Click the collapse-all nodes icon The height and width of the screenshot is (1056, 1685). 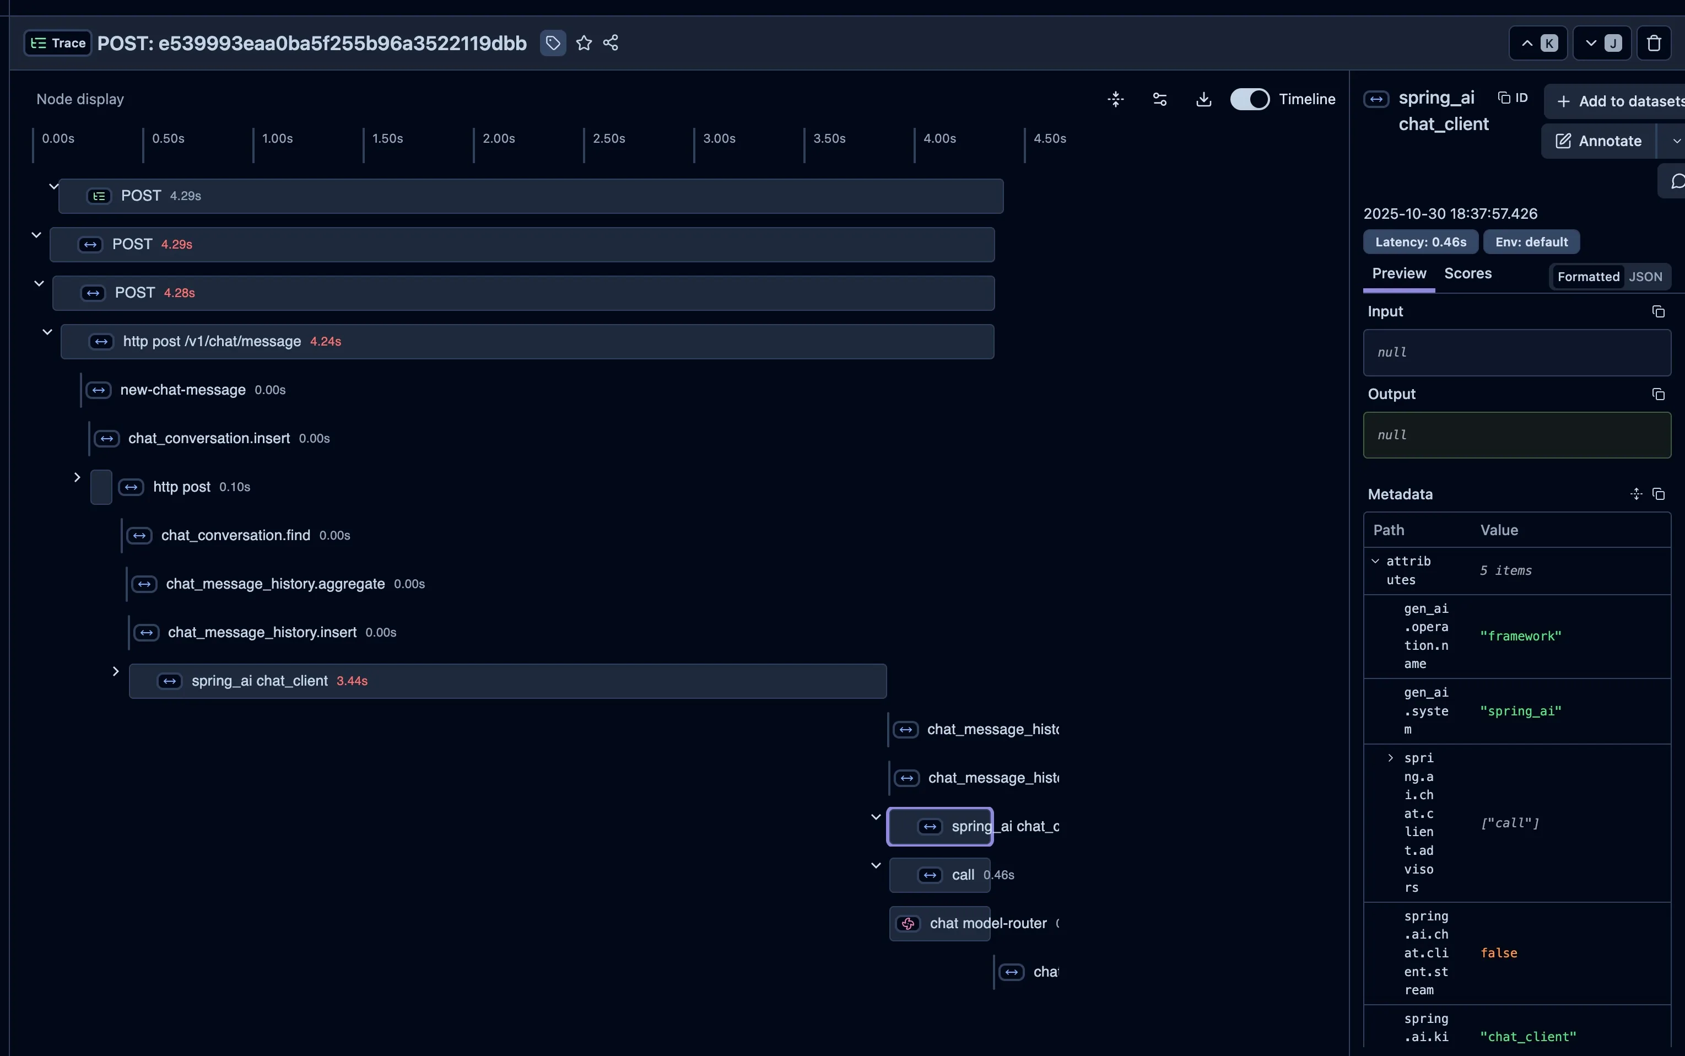point(1115,99)
